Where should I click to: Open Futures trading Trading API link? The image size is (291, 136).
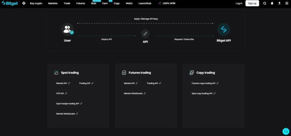click(x=152, y=83)
